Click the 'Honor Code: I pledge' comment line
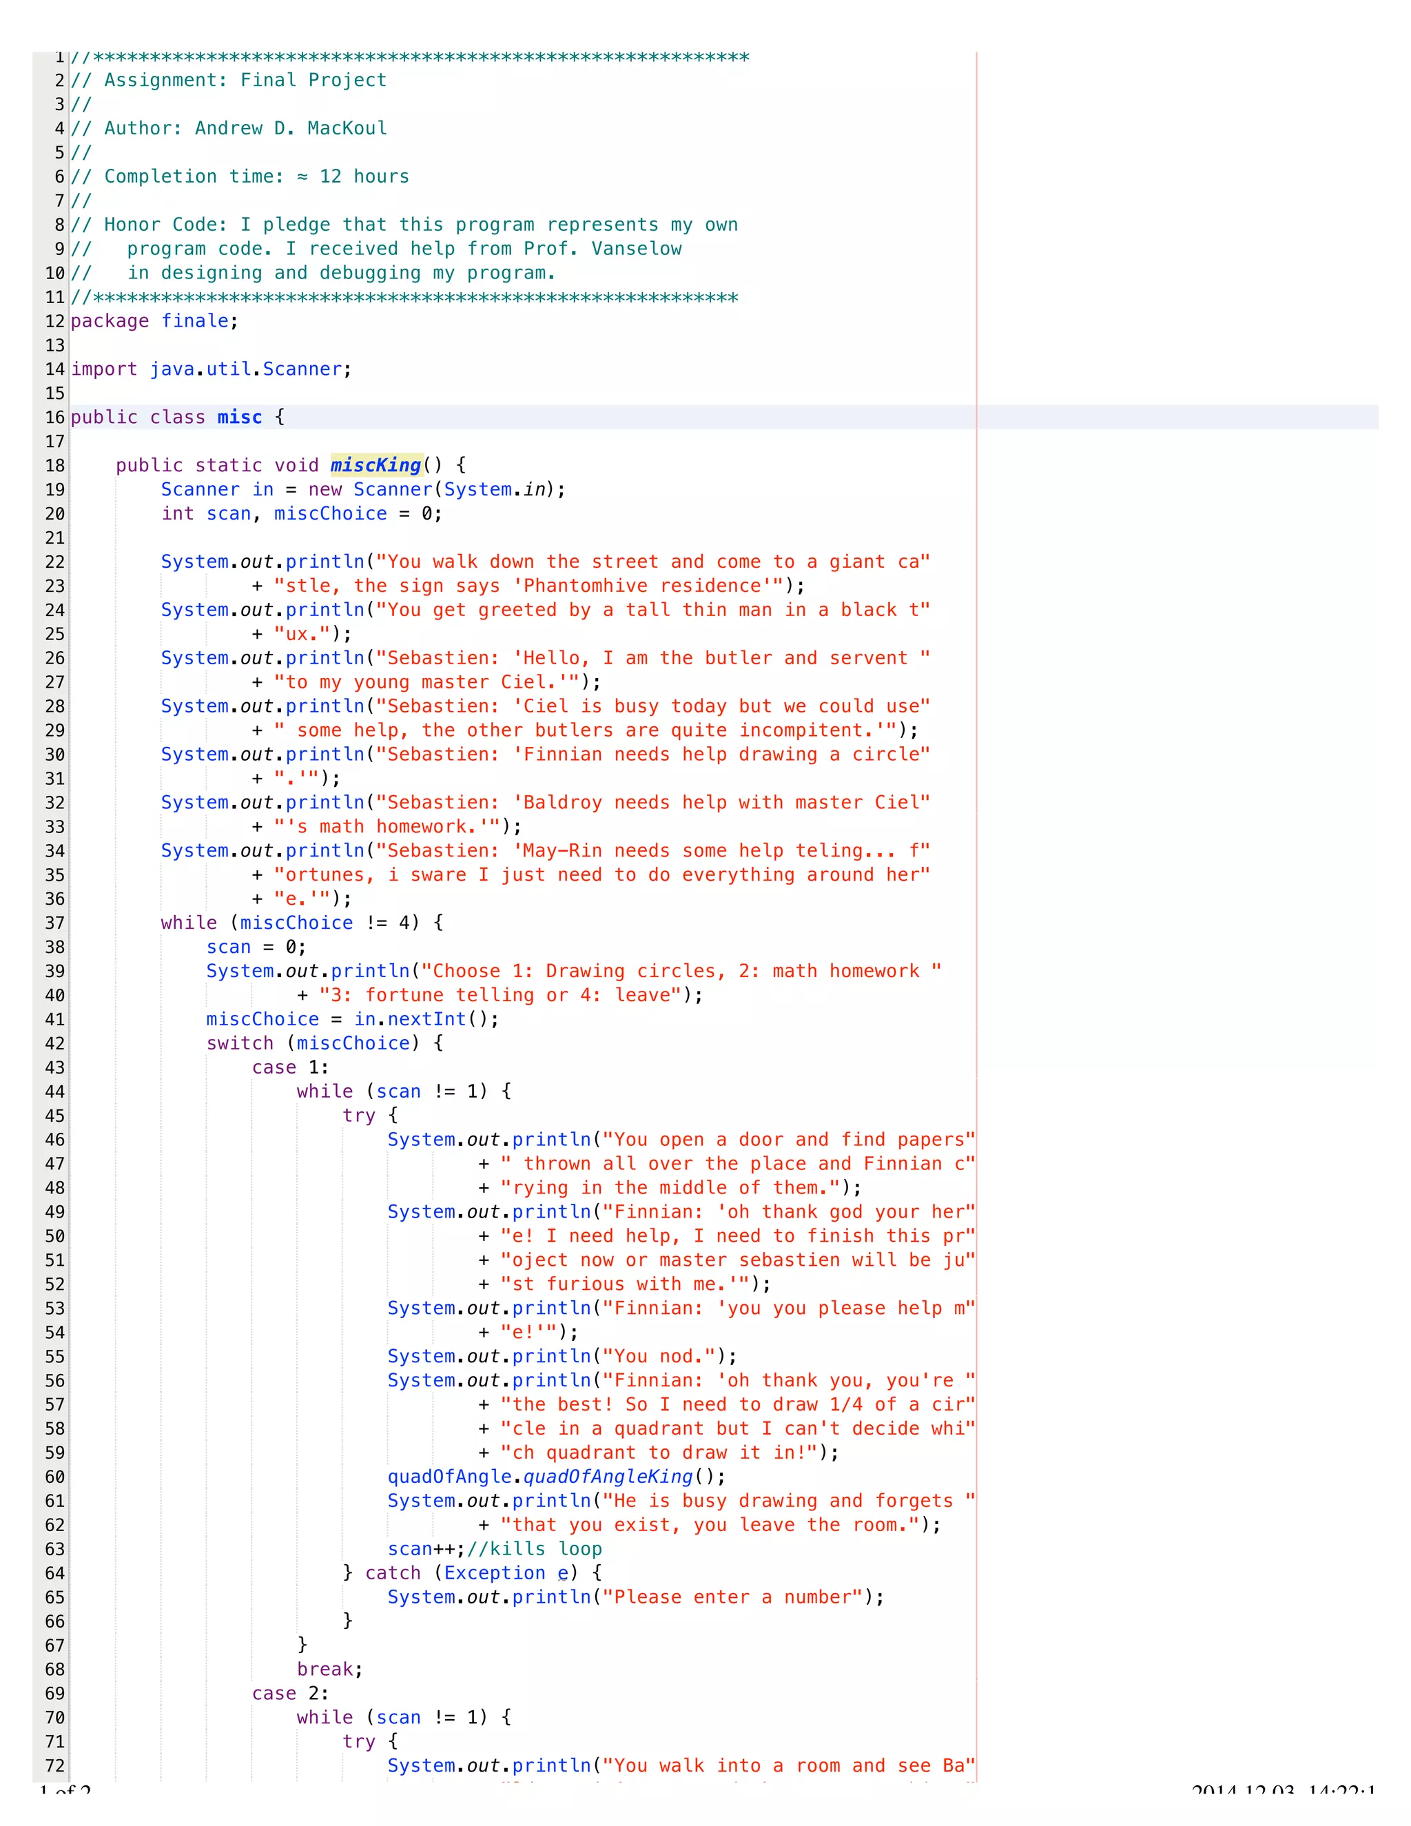Viewport: 1411px width, 1826px height. point(404,225)
